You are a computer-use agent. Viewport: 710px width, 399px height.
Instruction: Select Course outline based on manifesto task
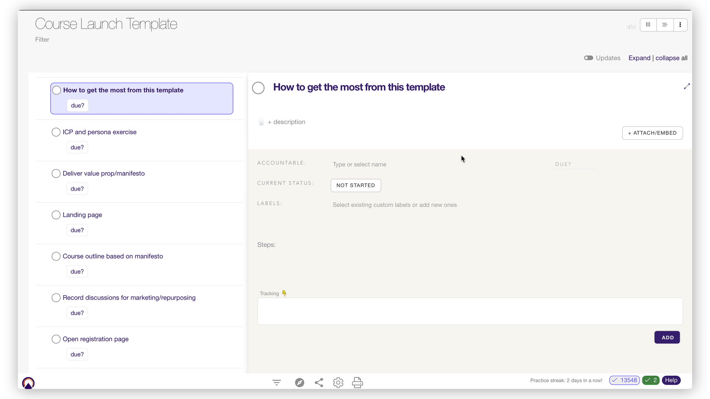[113, 256]
